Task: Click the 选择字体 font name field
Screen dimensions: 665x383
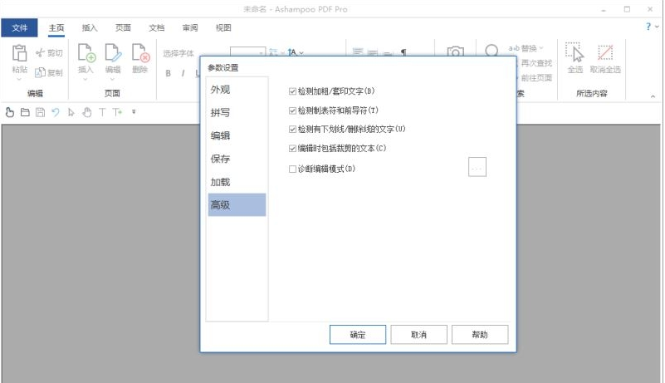Action: [x=180, y=53]
